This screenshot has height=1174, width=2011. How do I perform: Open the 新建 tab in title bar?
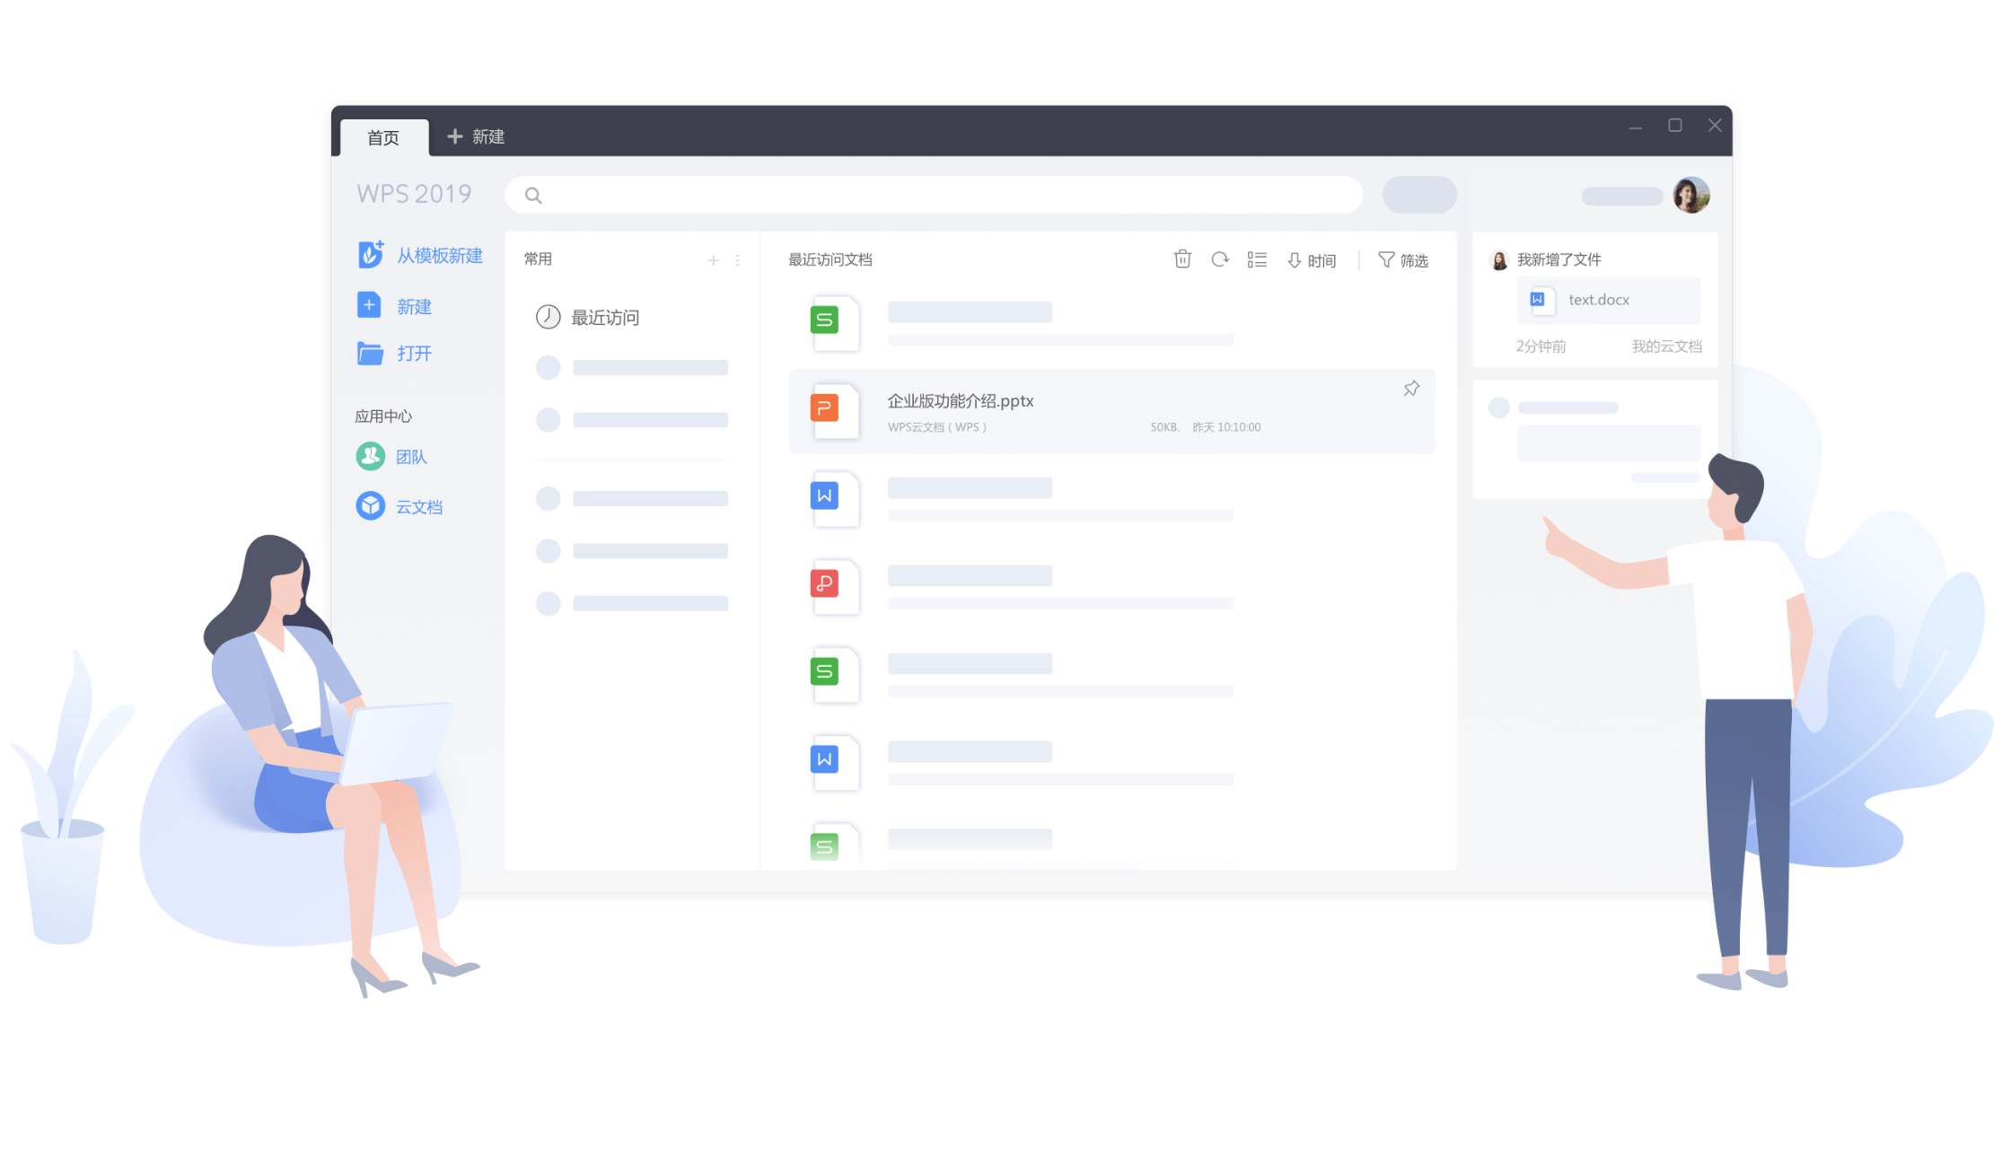click(x=477, y=136)
